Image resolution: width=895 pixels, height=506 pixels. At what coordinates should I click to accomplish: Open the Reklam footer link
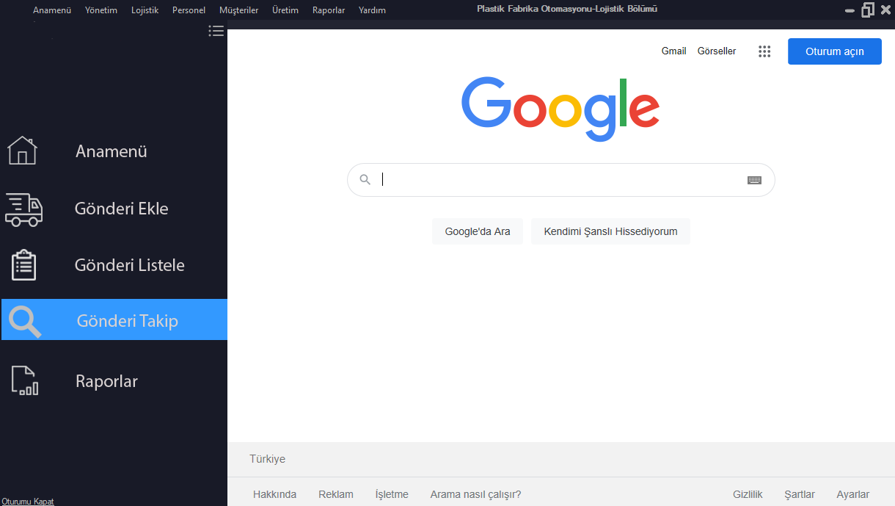[336, 494]
